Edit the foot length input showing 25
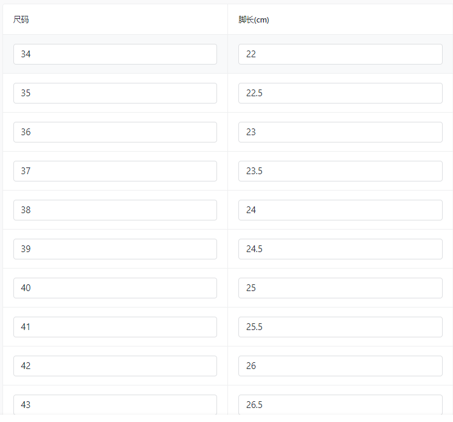 (341, 288)
